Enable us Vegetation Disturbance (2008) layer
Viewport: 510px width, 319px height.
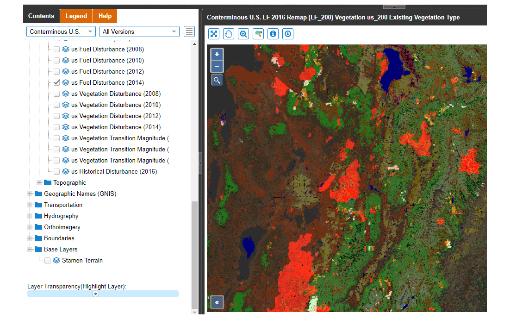coord(56,94)
